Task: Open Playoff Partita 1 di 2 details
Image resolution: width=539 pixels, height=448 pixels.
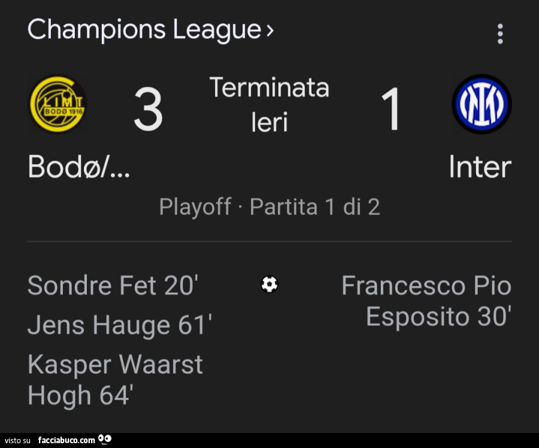Action: pyautogui.click(x=269, y=207)
